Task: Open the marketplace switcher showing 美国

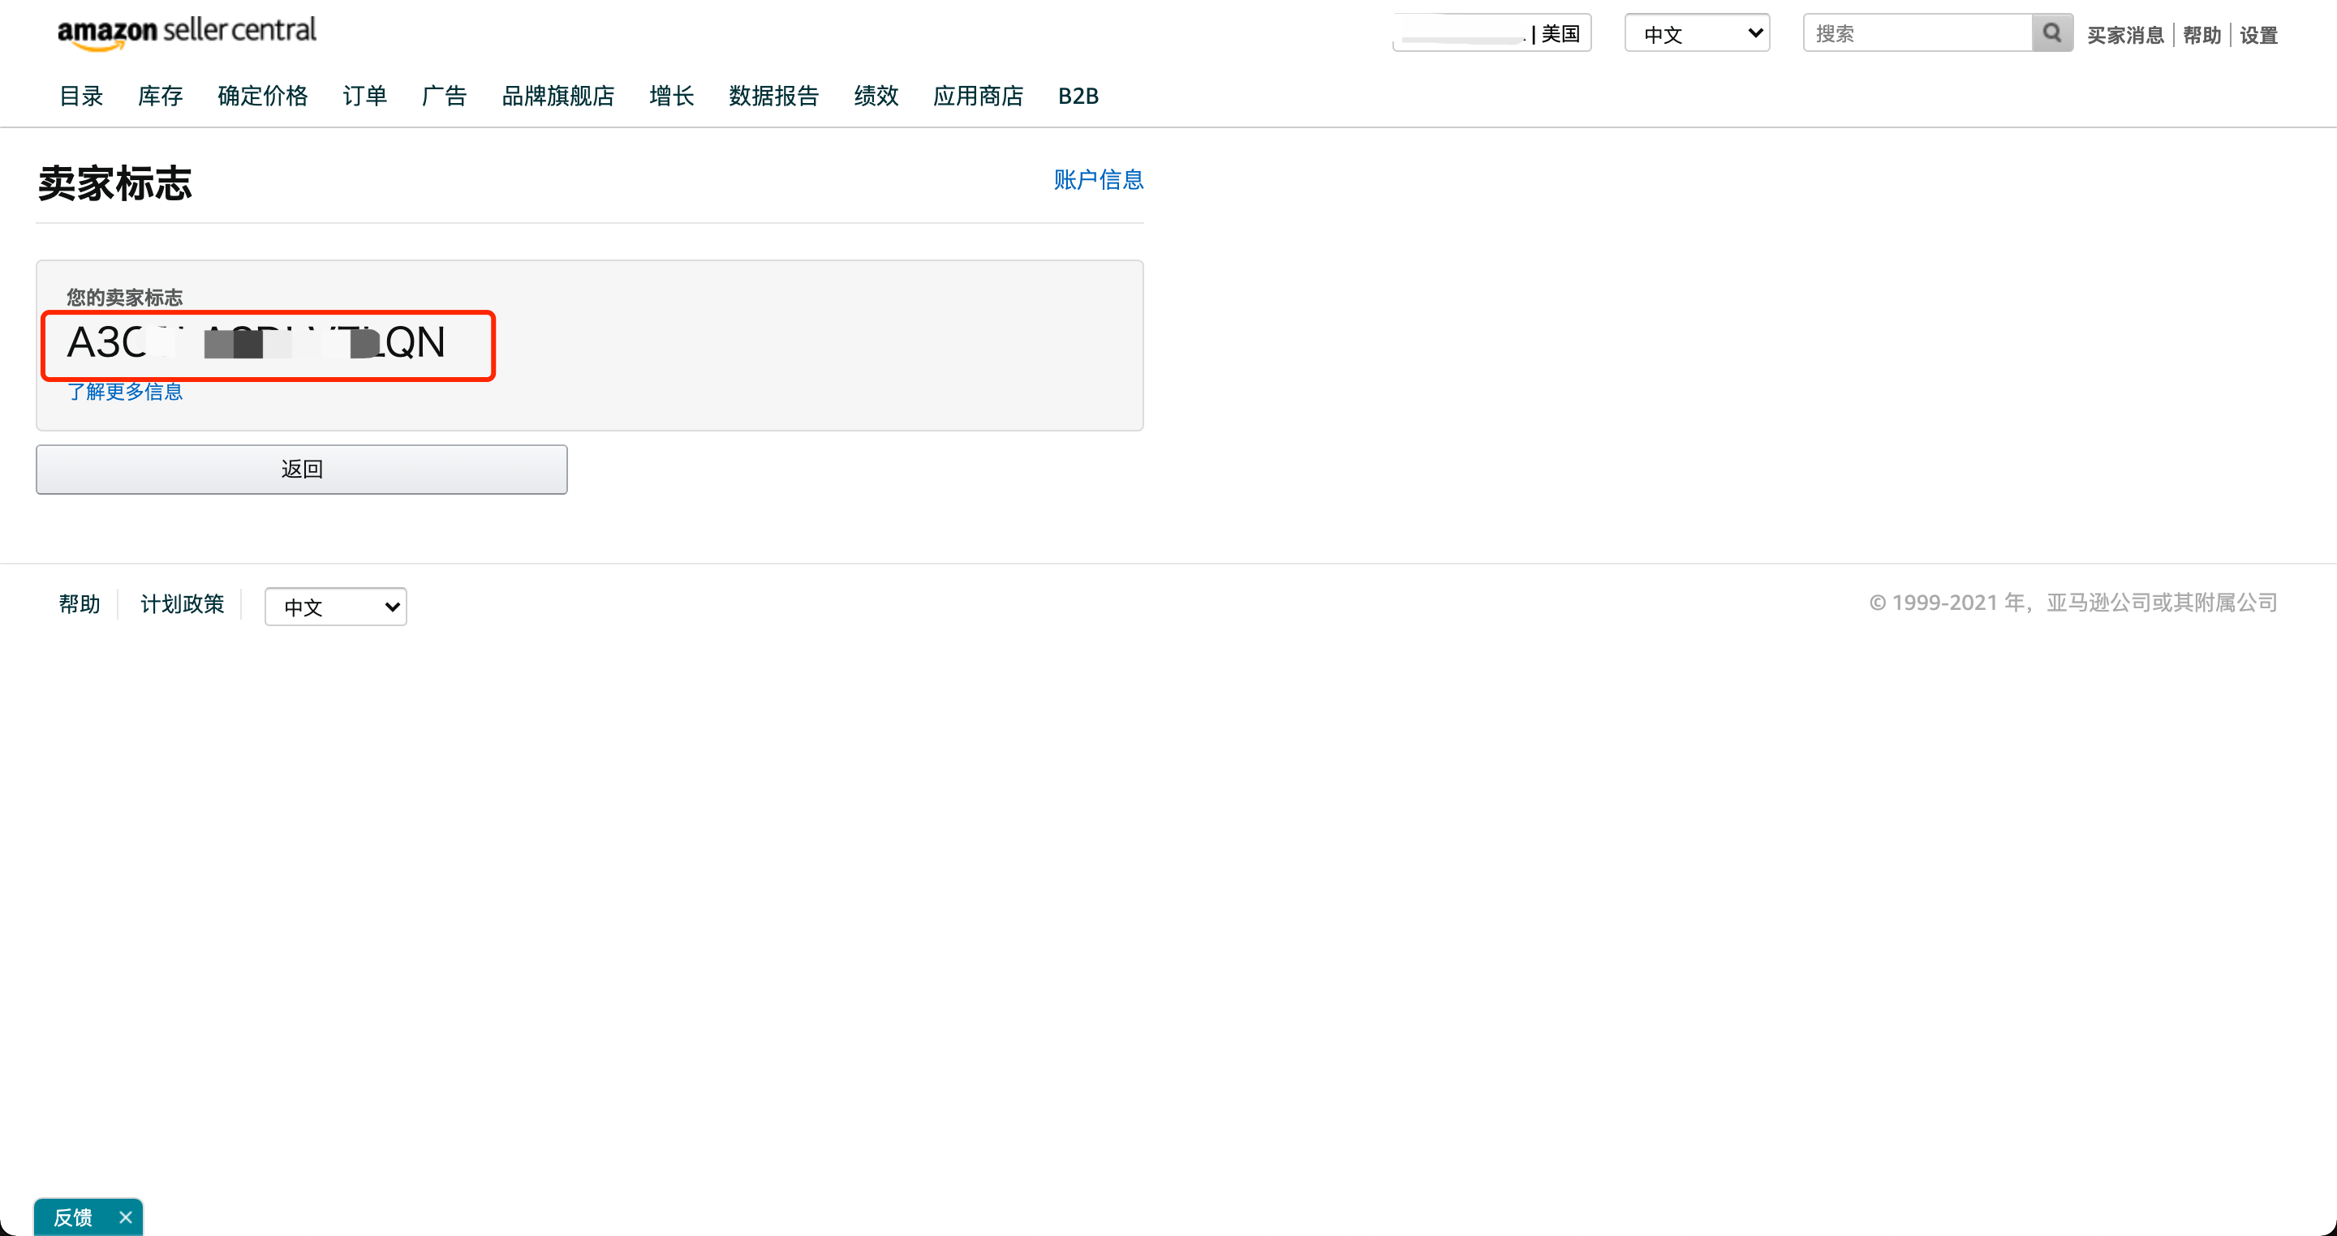Action: click(x=1492, y=33)
